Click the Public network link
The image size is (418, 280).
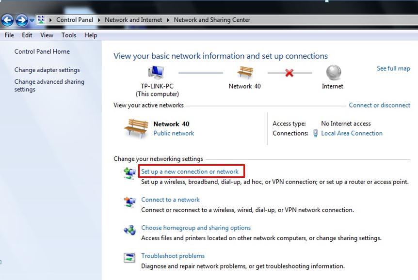[174, 133]
